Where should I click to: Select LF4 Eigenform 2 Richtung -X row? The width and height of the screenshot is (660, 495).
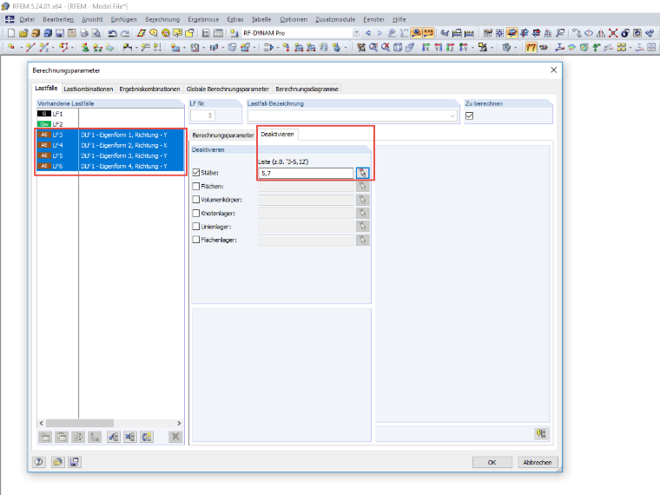[110, 145]
